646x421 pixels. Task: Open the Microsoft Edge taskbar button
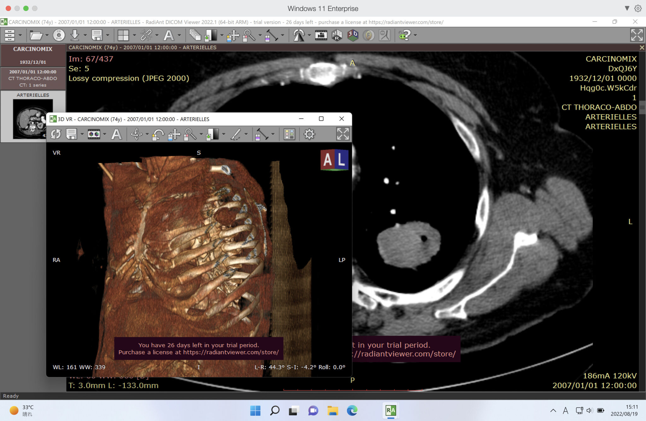click(352, 410)
